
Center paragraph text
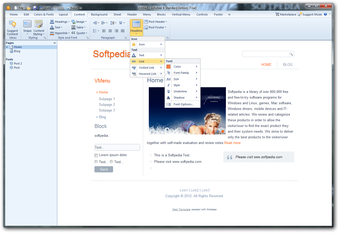pyautogui.click(x=110, y=31)
